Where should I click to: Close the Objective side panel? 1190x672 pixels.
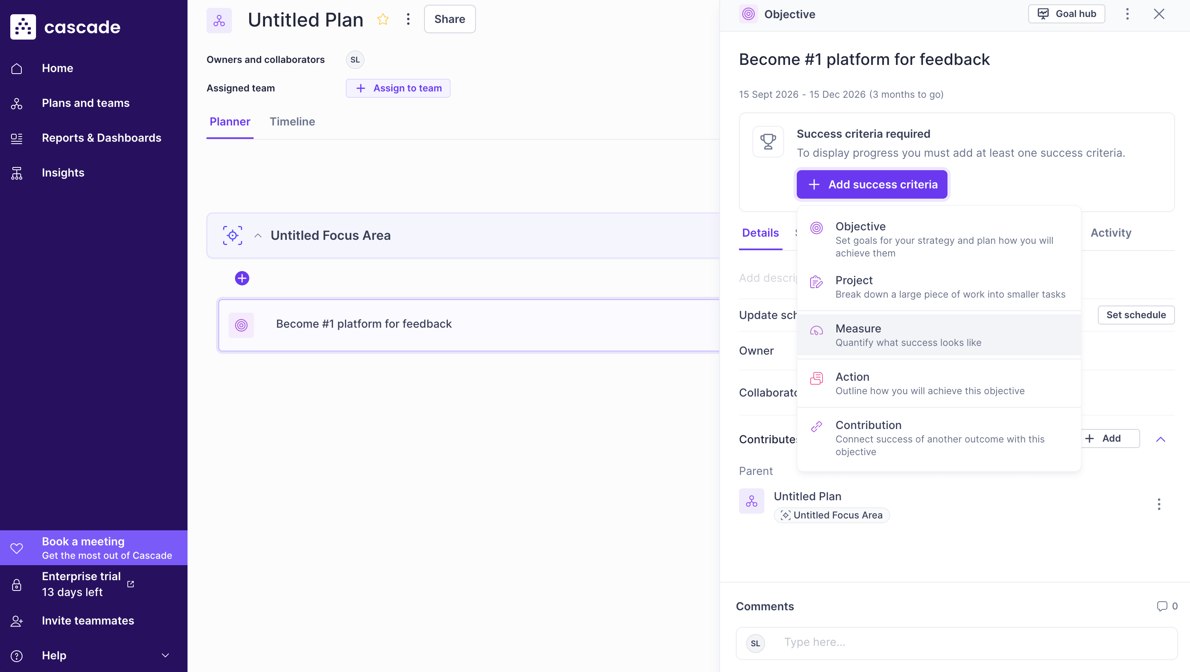[x=1159, y=14]
